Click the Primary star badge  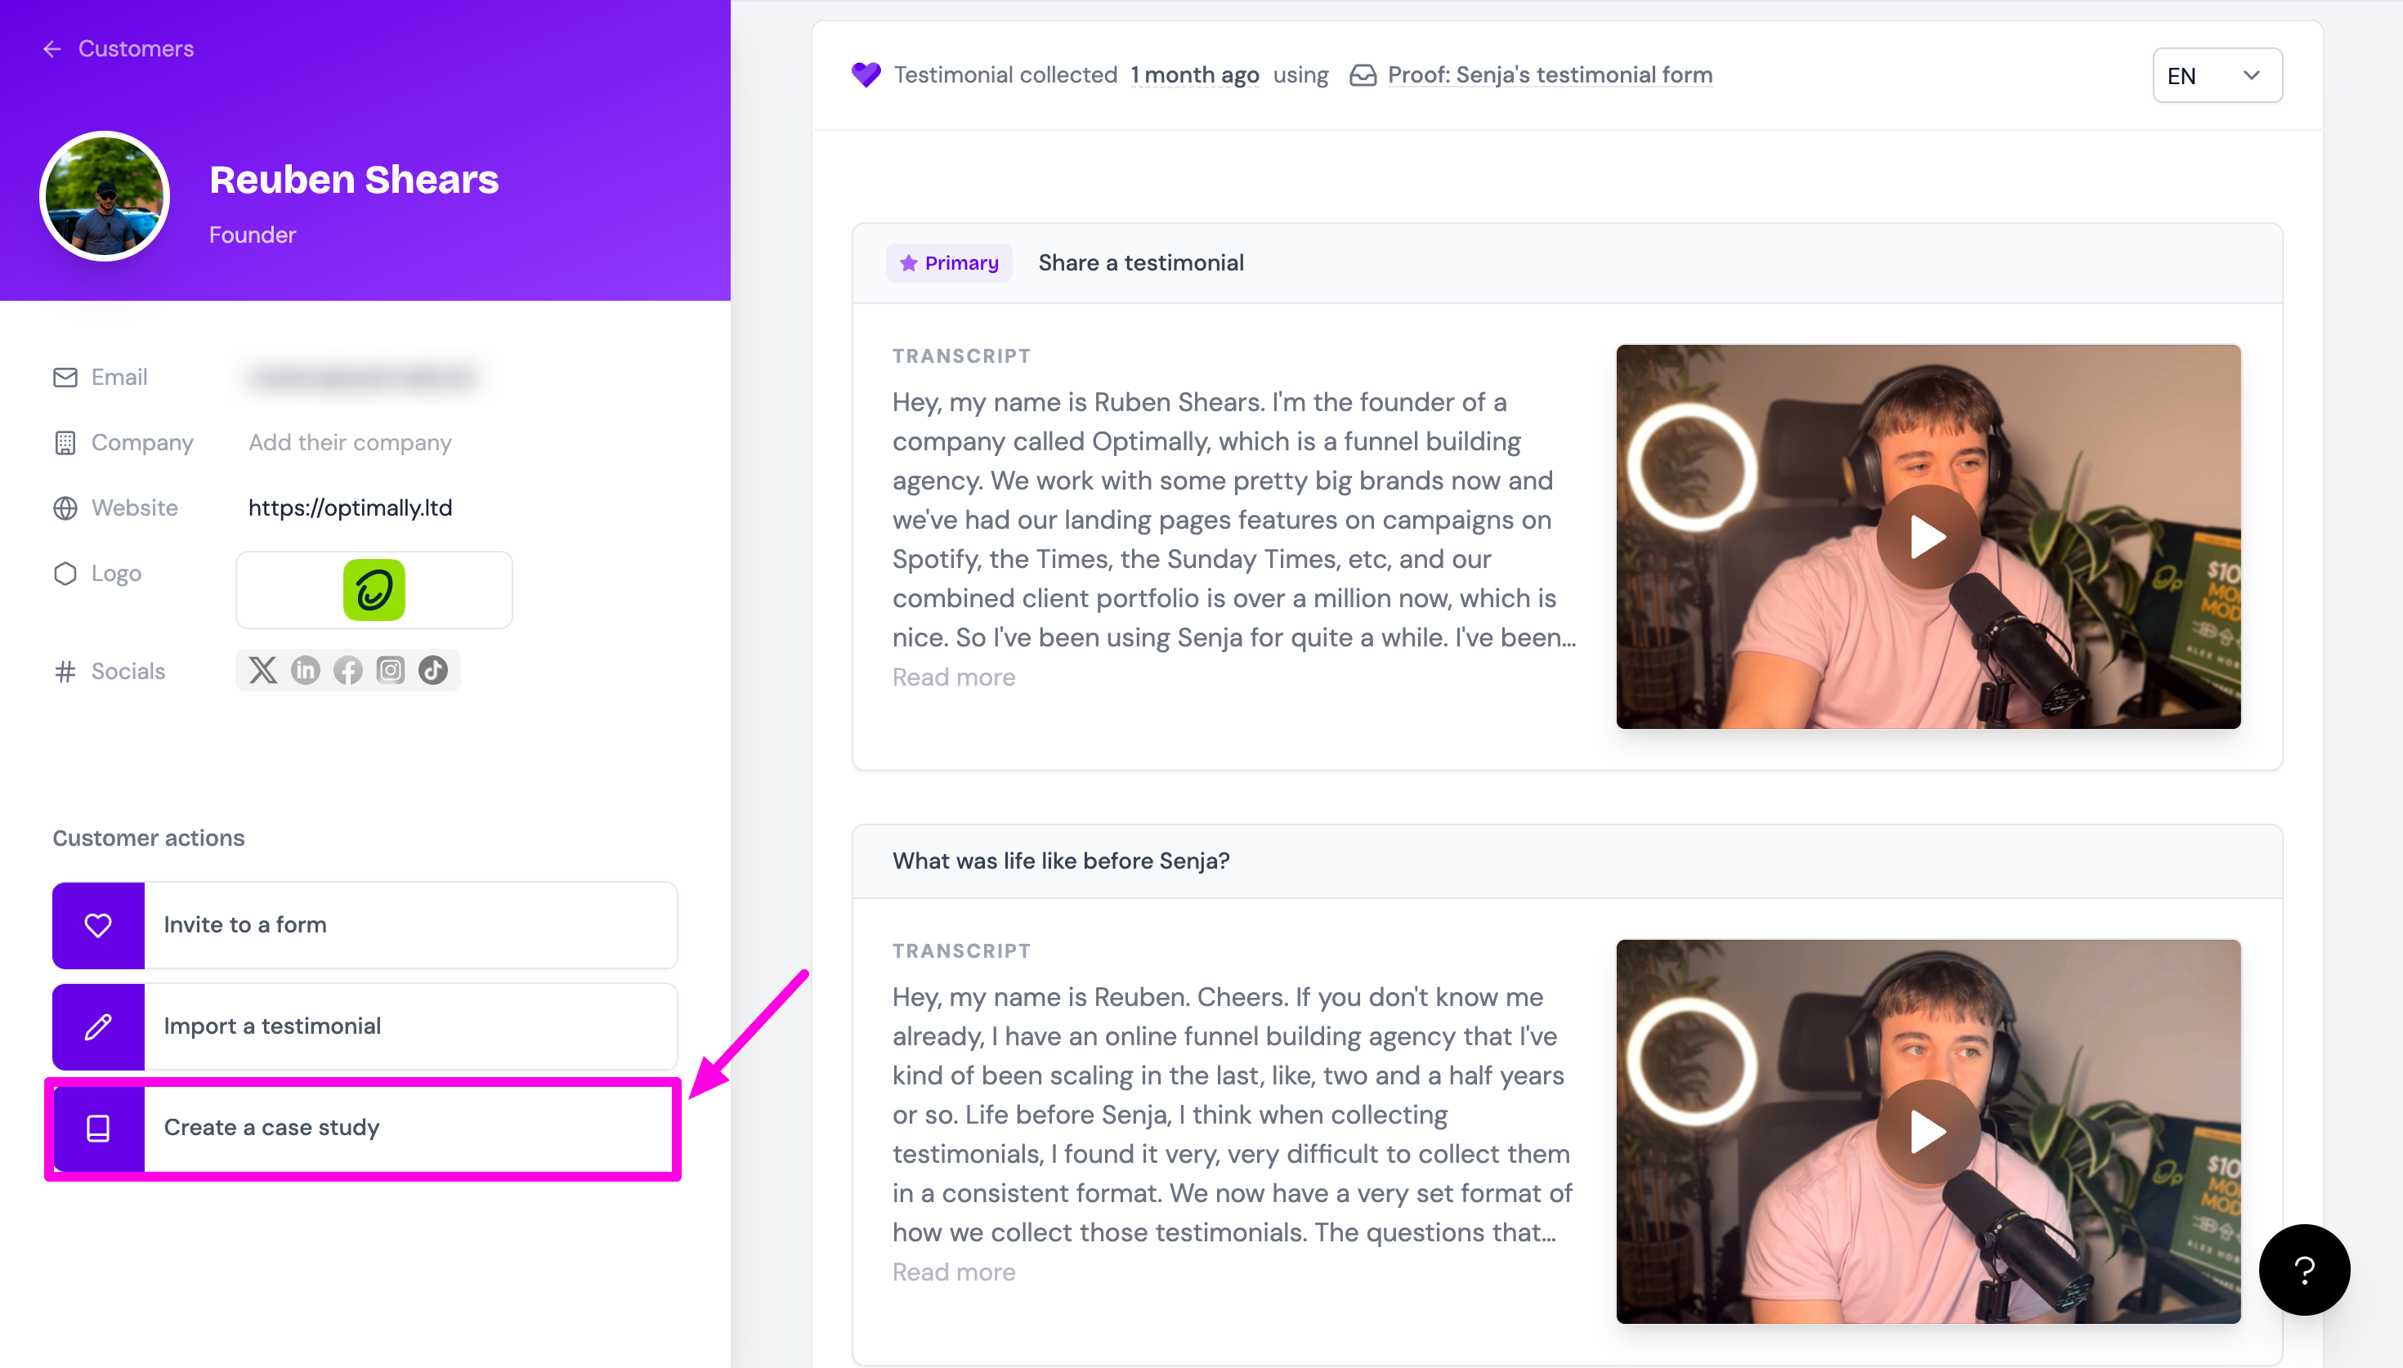949,263
